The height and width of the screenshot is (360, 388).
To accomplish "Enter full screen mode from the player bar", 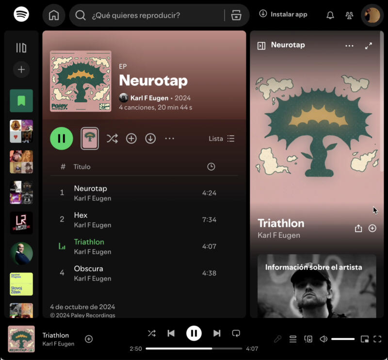I will [377, 339].
